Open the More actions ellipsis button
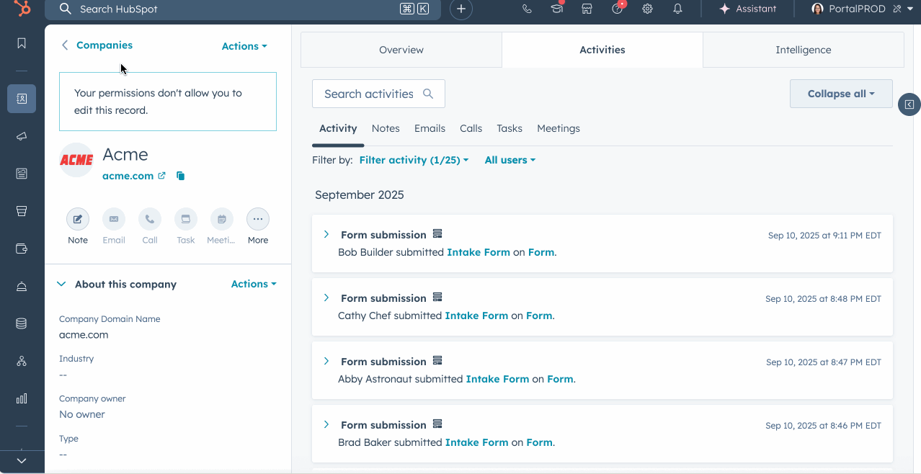The height and width of the screenshot is (474, 921). point(257,219)
